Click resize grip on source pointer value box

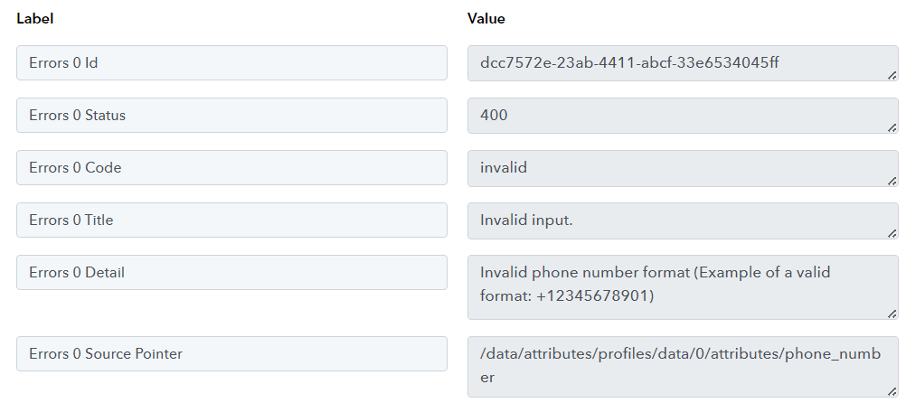[x=892, y=391]
